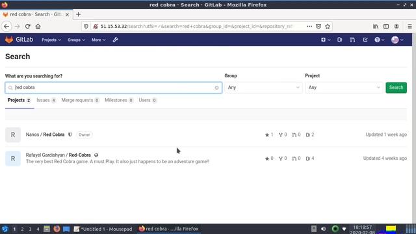Open Untitled 1 Mousepad from taskbar
The width and height of the screenshot is (416, 234).
pyautogui.click(x=103, y=229)
